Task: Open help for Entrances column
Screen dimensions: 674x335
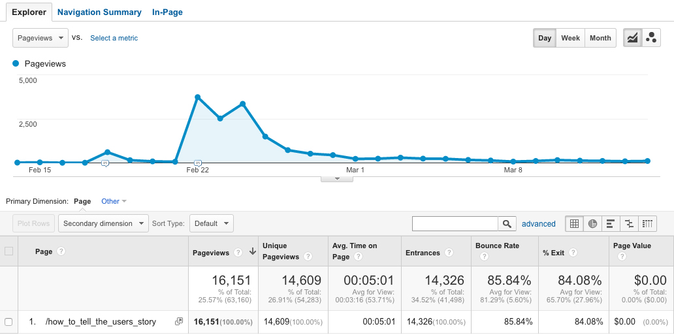Action: 449,253
